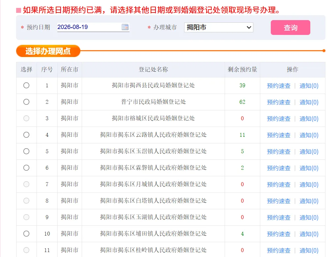Open 预约速查 for 白塔镇 row
The image size is (336, 257).
279,201
